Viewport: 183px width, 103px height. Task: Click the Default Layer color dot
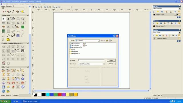click(154, 15)
